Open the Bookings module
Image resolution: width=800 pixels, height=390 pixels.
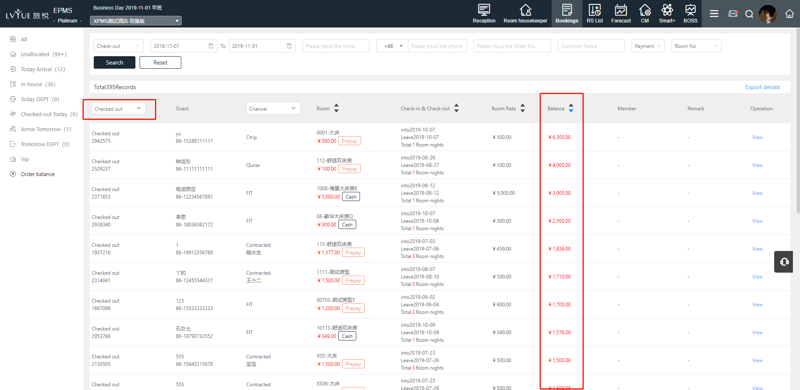click(567, 14)
